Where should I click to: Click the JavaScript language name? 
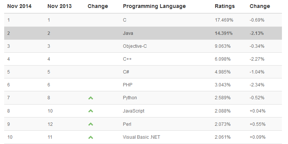(x=134, y=111)
